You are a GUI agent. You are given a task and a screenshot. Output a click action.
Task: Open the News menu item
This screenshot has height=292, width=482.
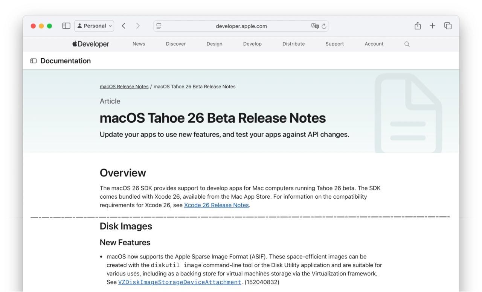(139, 44)
